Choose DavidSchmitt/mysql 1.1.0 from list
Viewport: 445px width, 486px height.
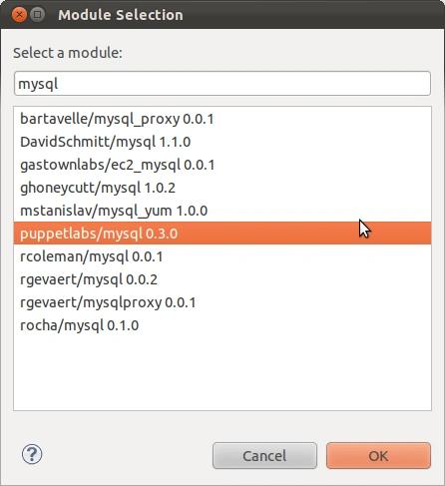(222, 142)
